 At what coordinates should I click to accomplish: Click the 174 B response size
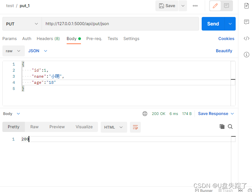click(x=187, y=114)
